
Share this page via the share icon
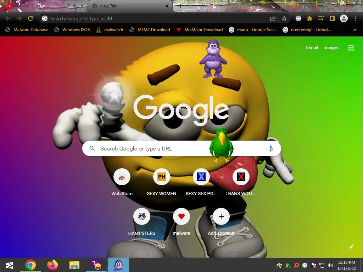pos(273,19)
